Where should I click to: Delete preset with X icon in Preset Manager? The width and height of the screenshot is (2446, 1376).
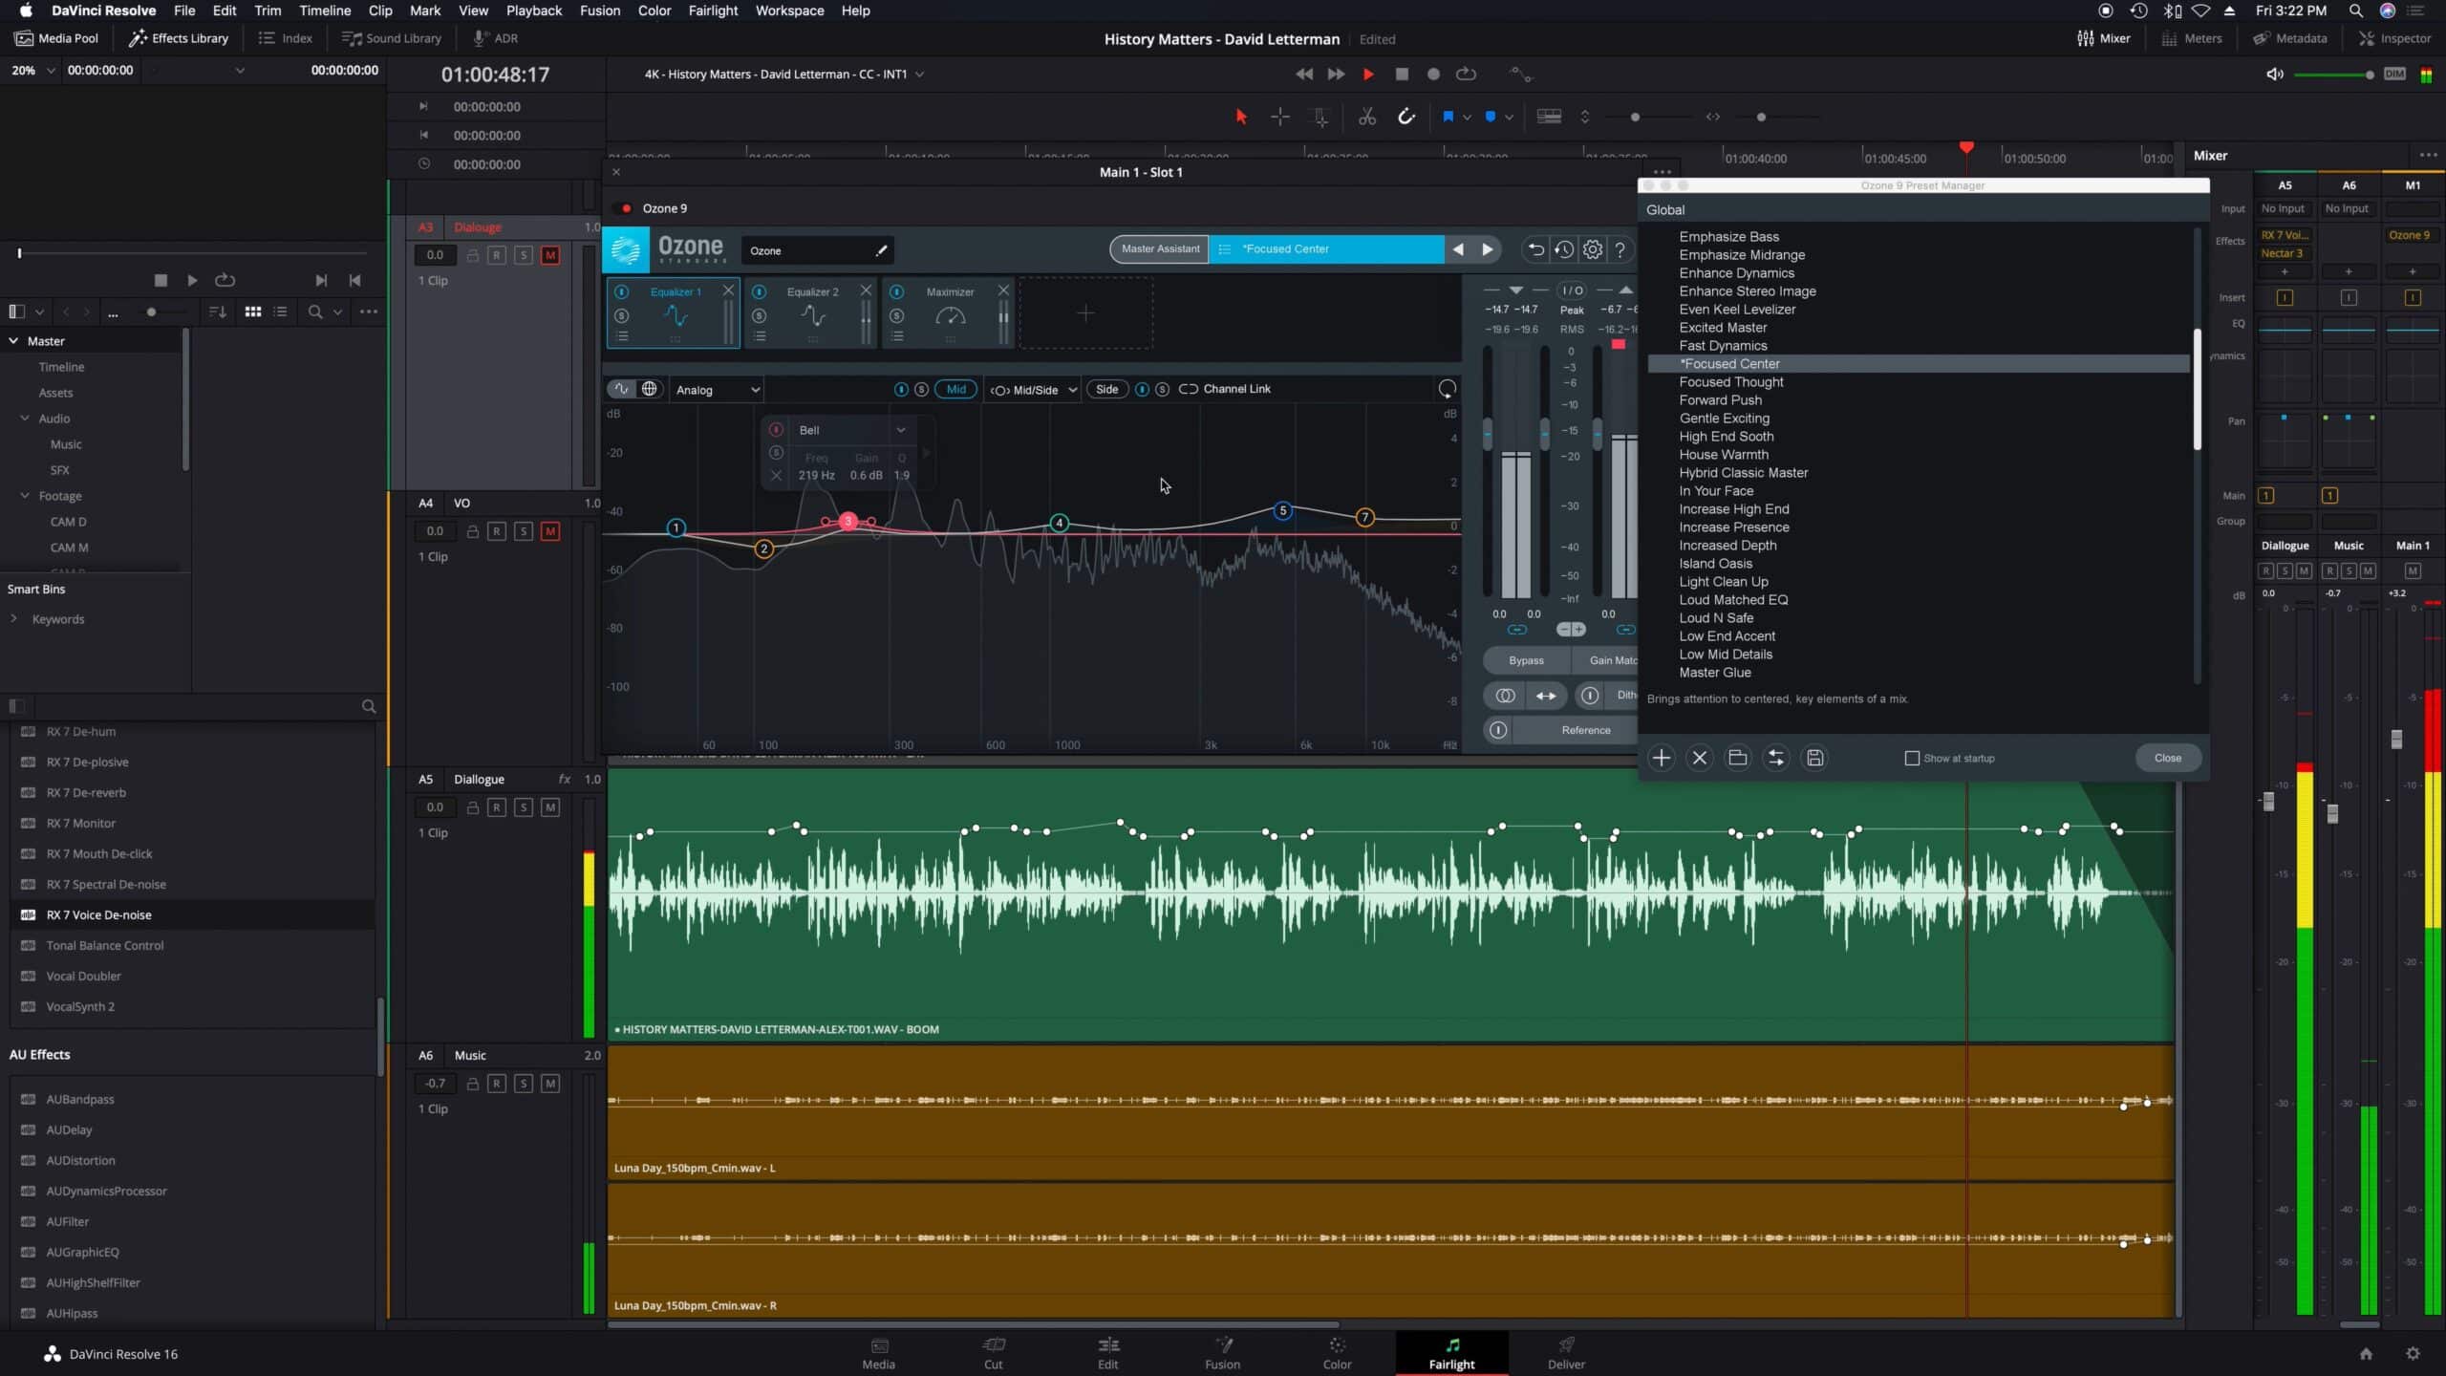click(x=1700, y=758)
